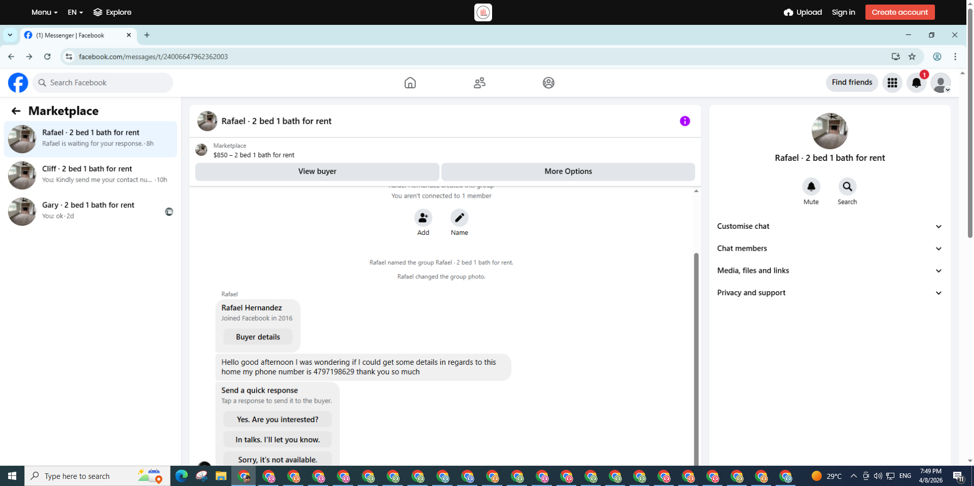
Task: Open the Friends icon in top navigation
Action: click(x=479, y=83)
